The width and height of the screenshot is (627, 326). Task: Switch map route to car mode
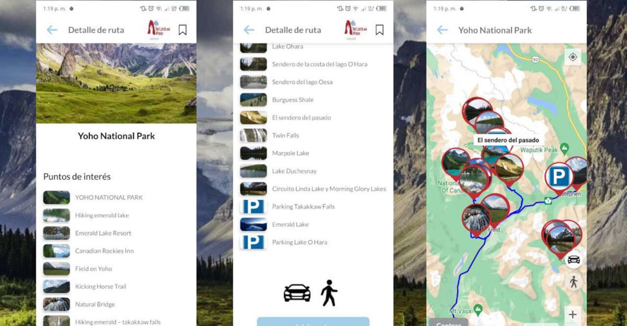point(573,260)
